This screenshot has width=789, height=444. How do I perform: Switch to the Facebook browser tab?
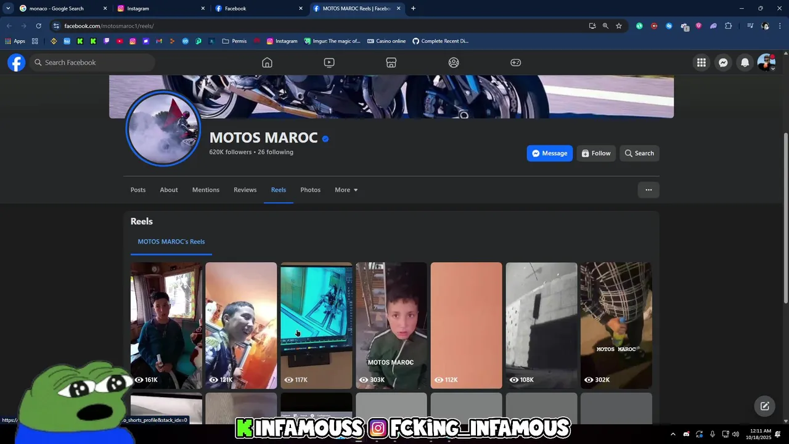click(258, 9)
